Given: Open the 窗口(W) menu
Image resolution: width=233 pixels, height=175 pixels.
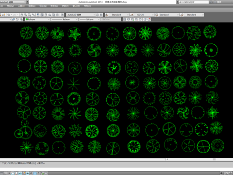Looking at the screenshot, I should pyautogui.click(x=76, y=6).
